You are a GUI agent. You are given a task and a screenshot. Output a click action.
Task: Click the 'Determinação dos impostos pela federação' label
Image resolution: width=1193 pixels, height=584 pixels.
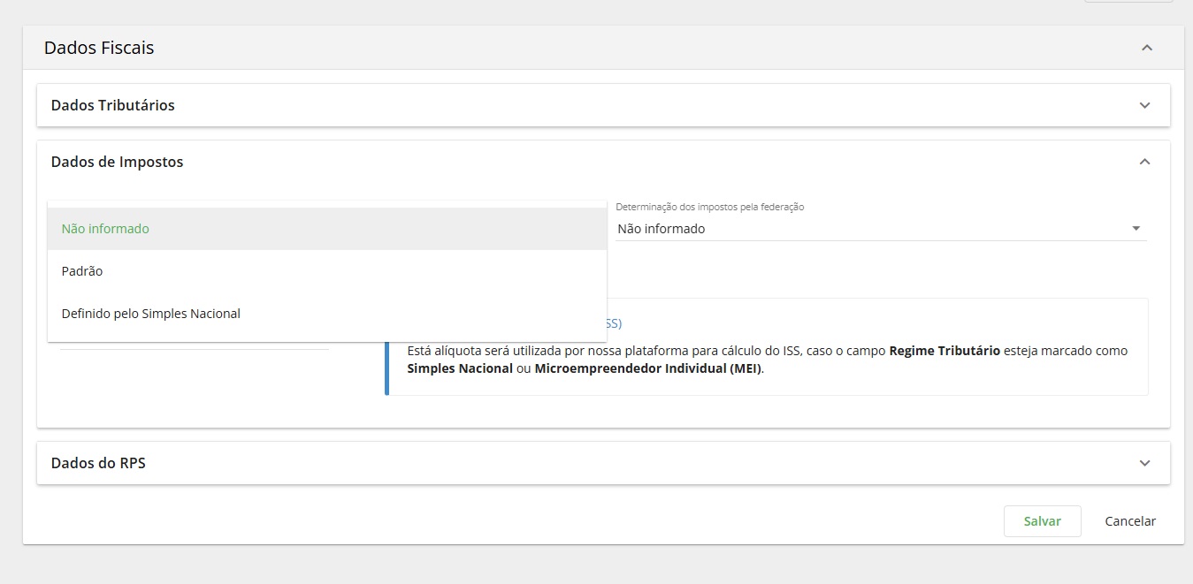coord(710,207)
